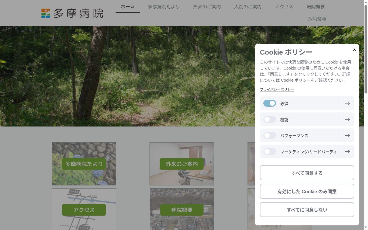Screen dimensions: 368x230
Task: Click the すべてに同意しない button
Action: click(307, 210)
